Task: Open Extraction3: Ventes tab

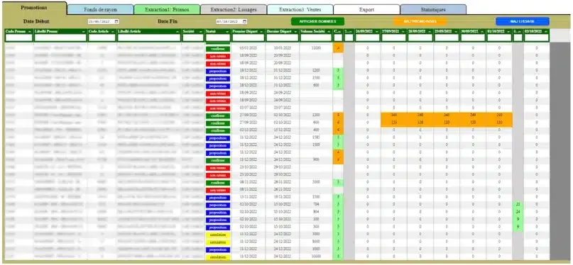Action: pyautogui.click(x=300, y=10)
